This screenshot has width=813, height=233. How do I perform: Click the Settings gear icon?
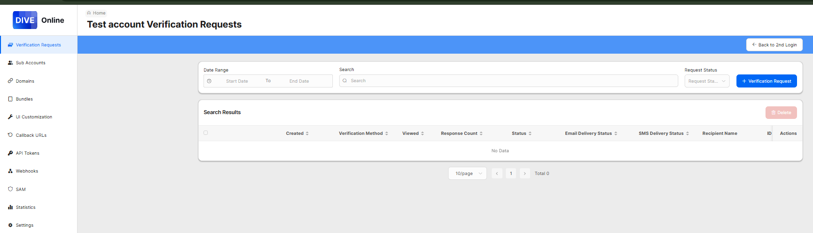[10, 225]
